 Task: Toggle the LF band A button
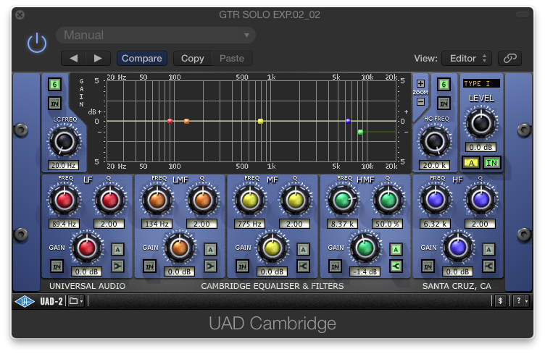coord(117,250)
